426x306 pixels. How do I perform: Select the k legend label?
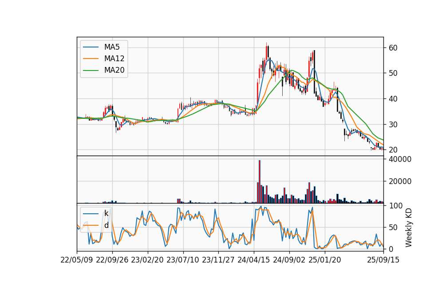tap(106, 213)
